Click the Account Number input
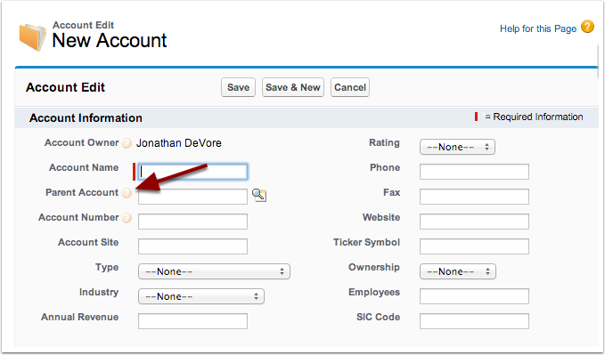Image resolution: width=605 pixels, height=355 pixels. 192,222
